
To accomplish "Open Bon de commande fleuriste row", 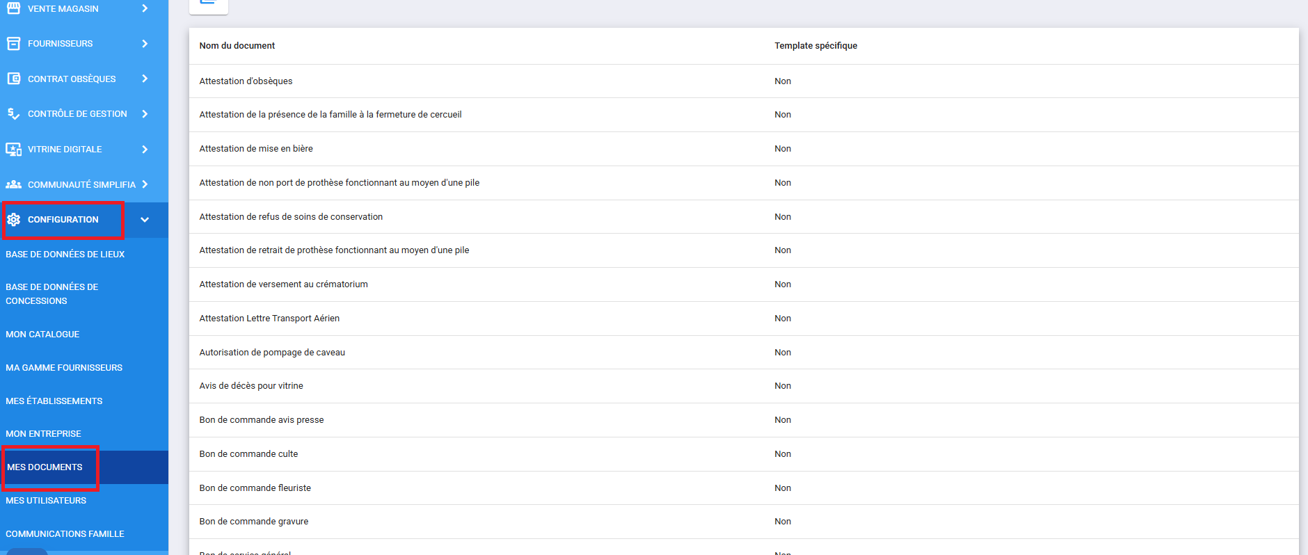I will [x=744, y=488].
